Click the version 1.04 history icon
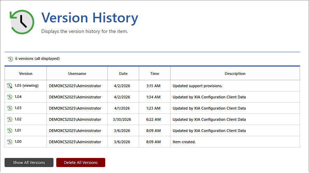309x173 pixels. click(9, 97)
